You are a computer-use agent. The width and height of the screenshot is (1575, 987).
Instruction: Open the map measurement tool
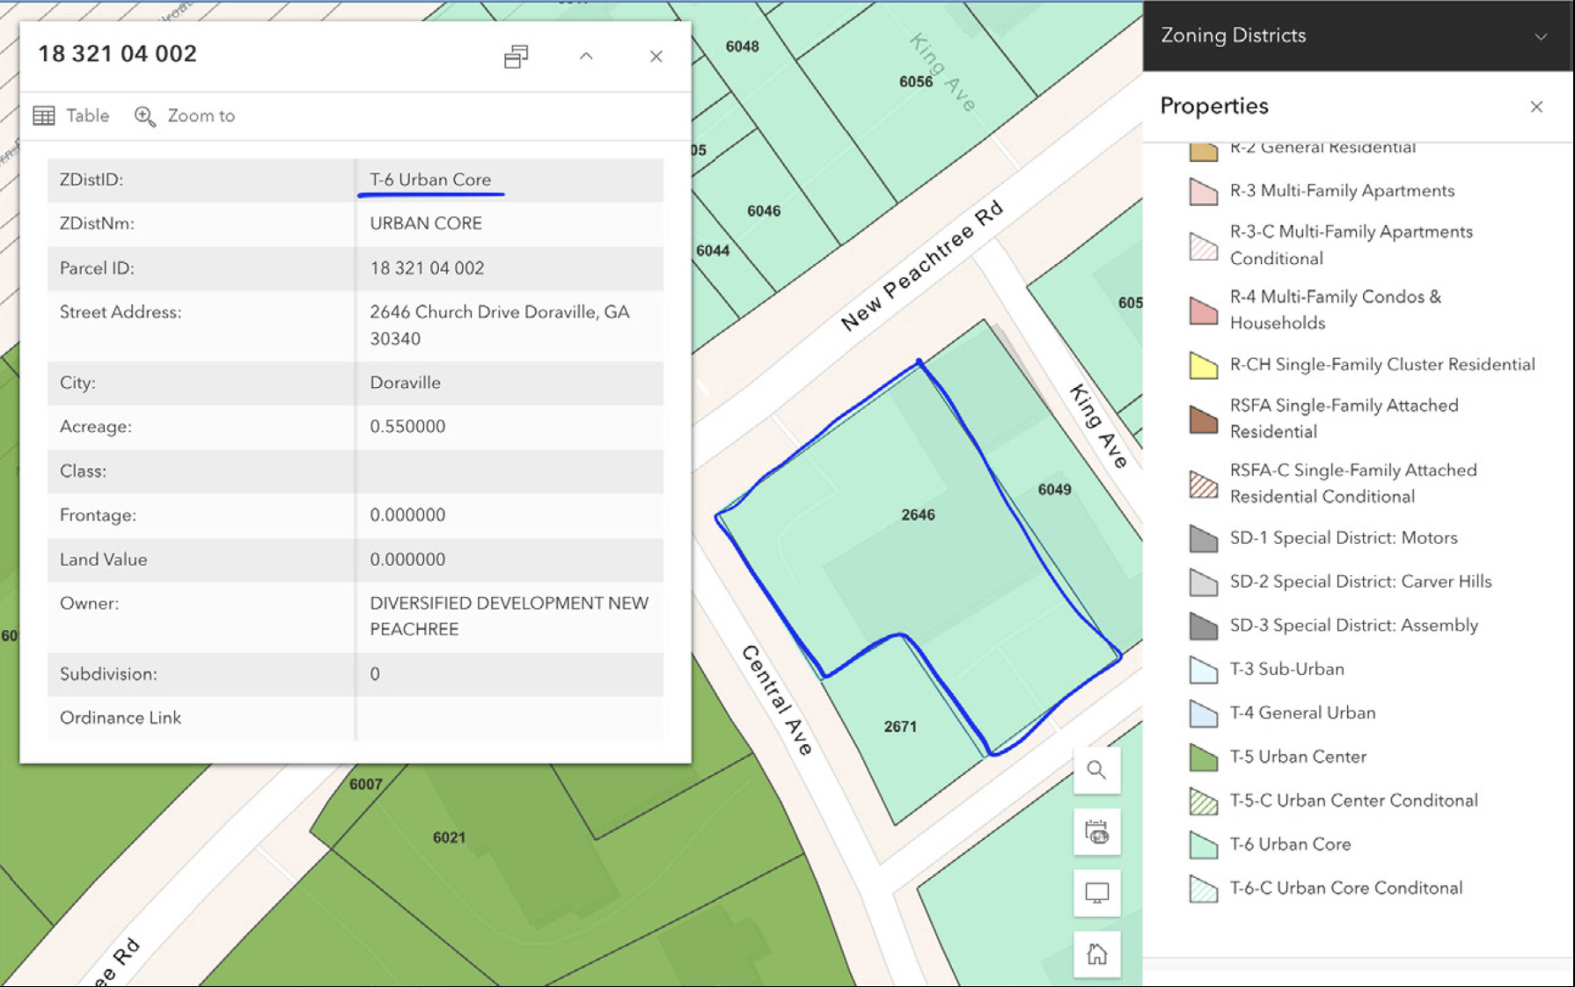1096,832
